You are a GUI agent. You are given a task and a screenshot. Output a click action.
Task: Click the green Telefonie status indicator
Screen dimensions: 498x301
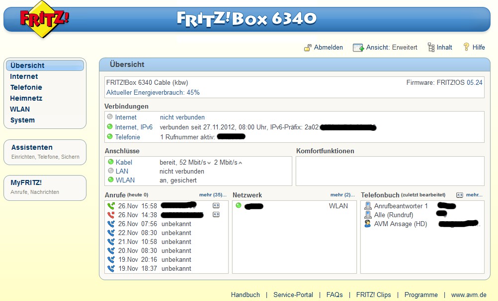point(110,136)
